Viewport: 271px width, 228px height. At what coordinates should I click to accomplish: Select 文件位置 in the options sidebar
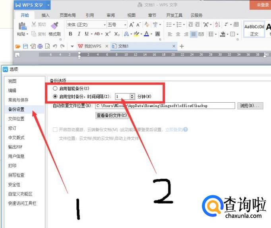(x=16, y=119)
